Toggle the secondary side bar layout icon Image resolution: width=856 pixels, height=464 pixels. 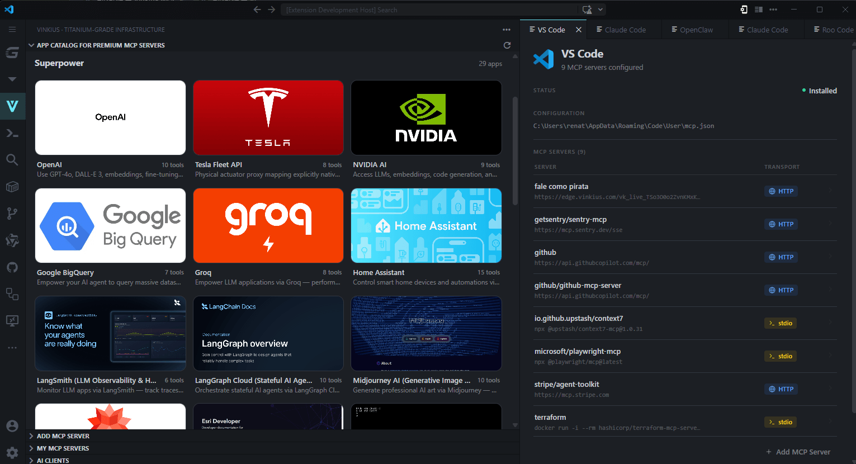coord(759,10)
